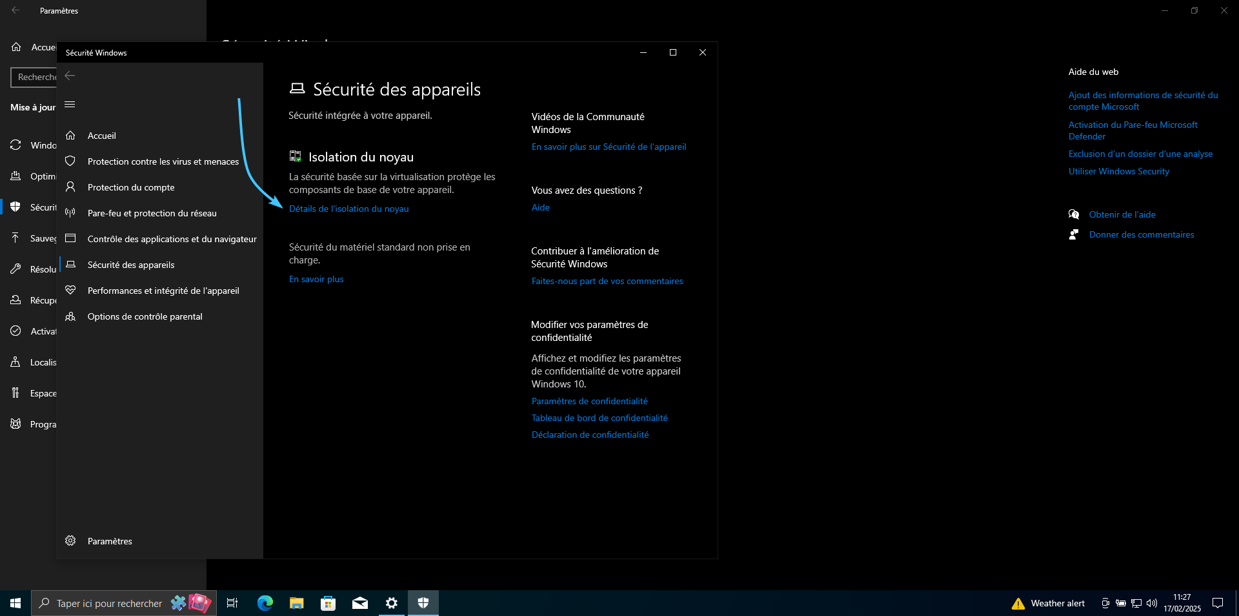Open Détails de l'isolation du noyau
The image size is (1239, 616).
[x=349, y=209]
